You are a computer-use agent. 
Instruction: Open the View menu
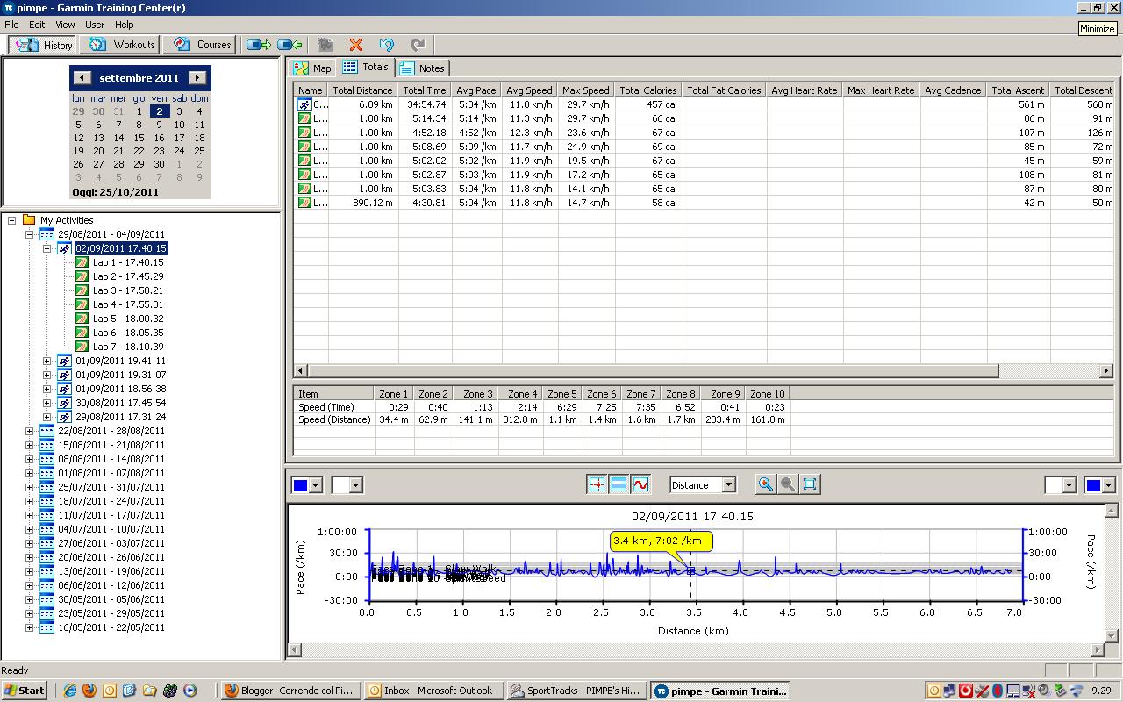coord(65,25)
